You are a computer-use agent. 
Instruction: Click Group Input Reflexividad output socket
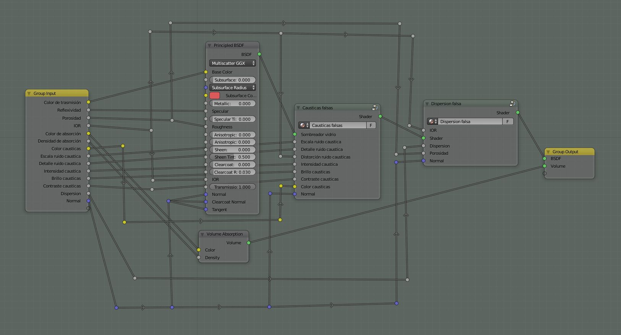click(89, 110)
